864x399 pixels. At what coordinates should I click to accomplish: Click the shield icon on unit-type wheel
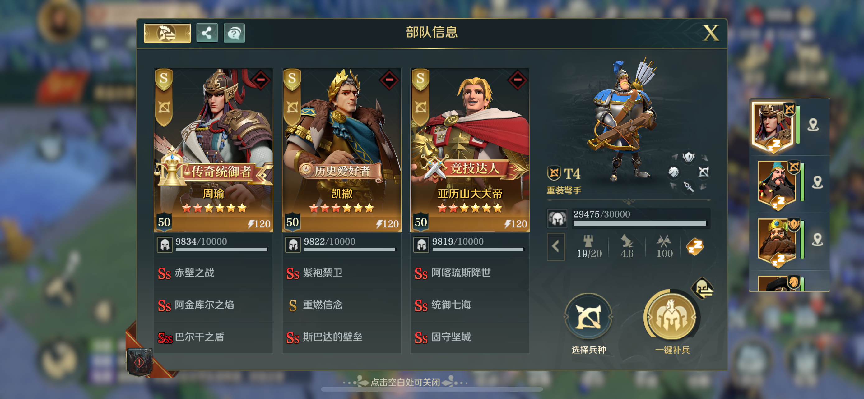point(688,157)
